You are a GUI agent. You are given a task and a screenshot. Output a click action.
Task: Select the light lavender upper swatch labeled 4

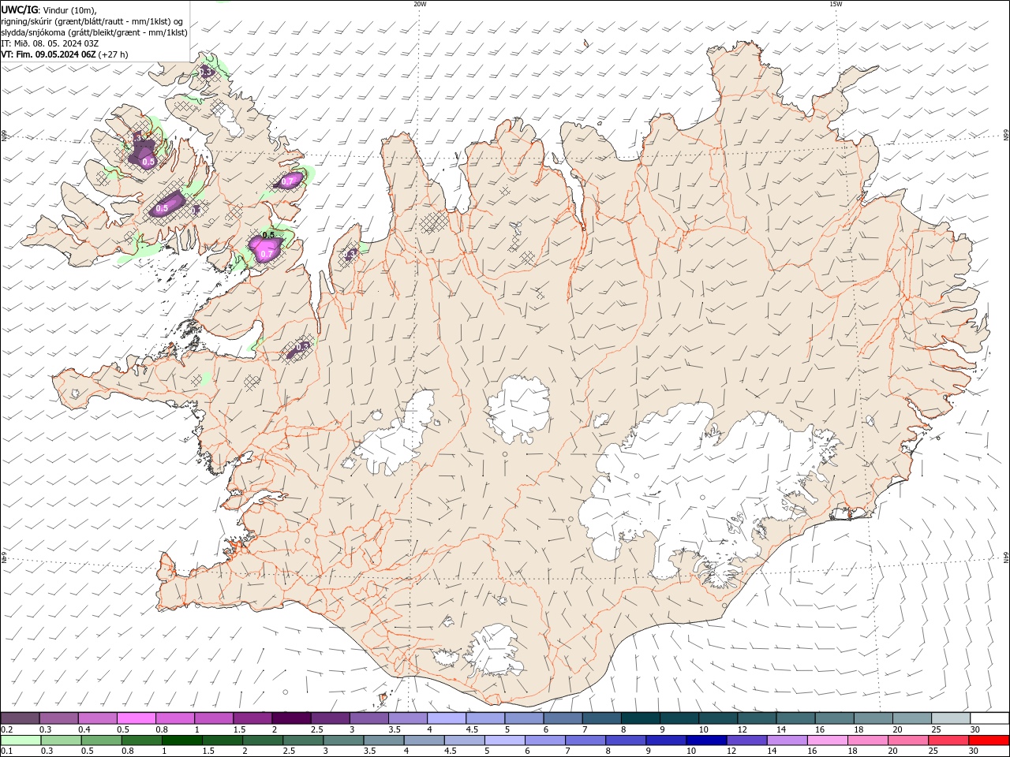point(446,718)
